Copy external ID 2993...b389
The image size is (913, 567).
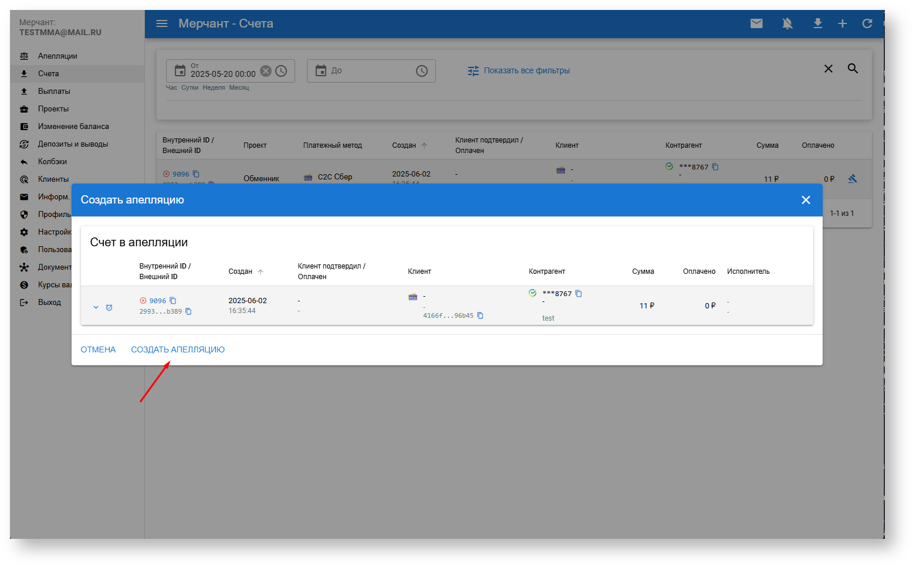click(x=188, y=311)
